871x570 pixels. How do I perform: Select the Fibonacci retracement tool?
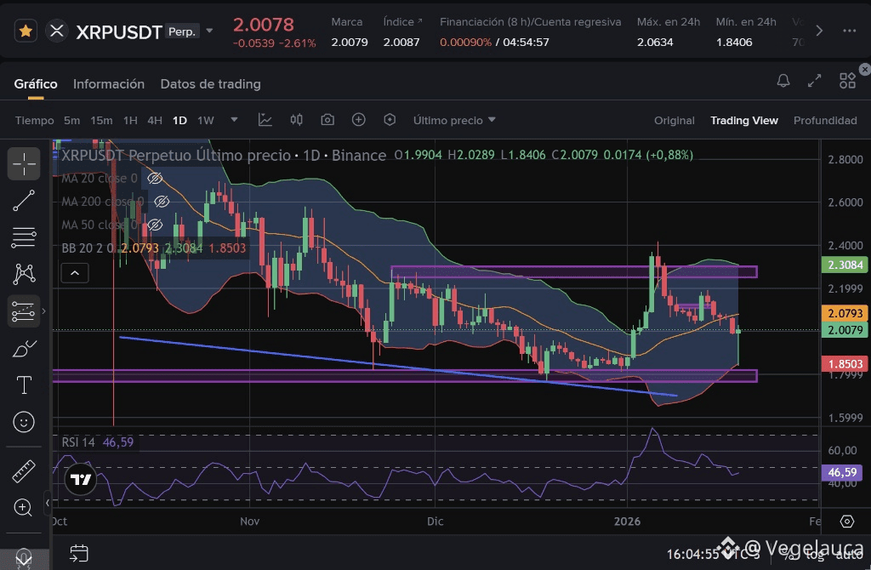pos(24,237)
